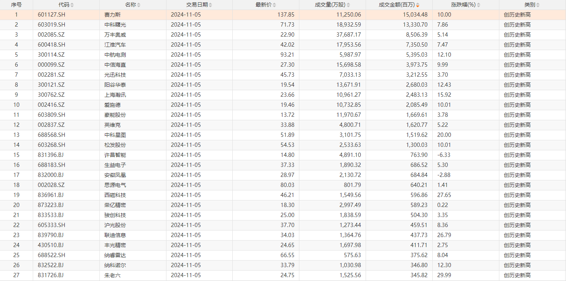Open the stock named 中信海直
Screen dimensions: 566x281
tap(115, 65)
